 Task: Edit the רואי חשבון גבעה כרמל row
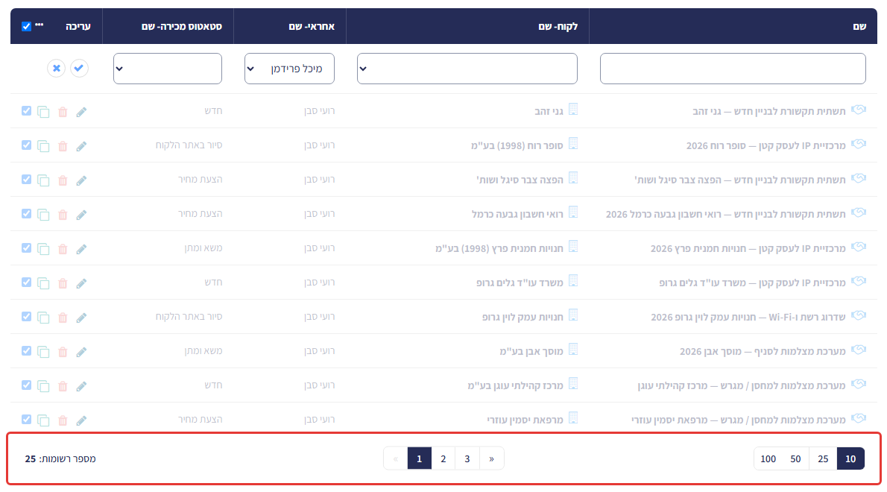coord(81,215)
